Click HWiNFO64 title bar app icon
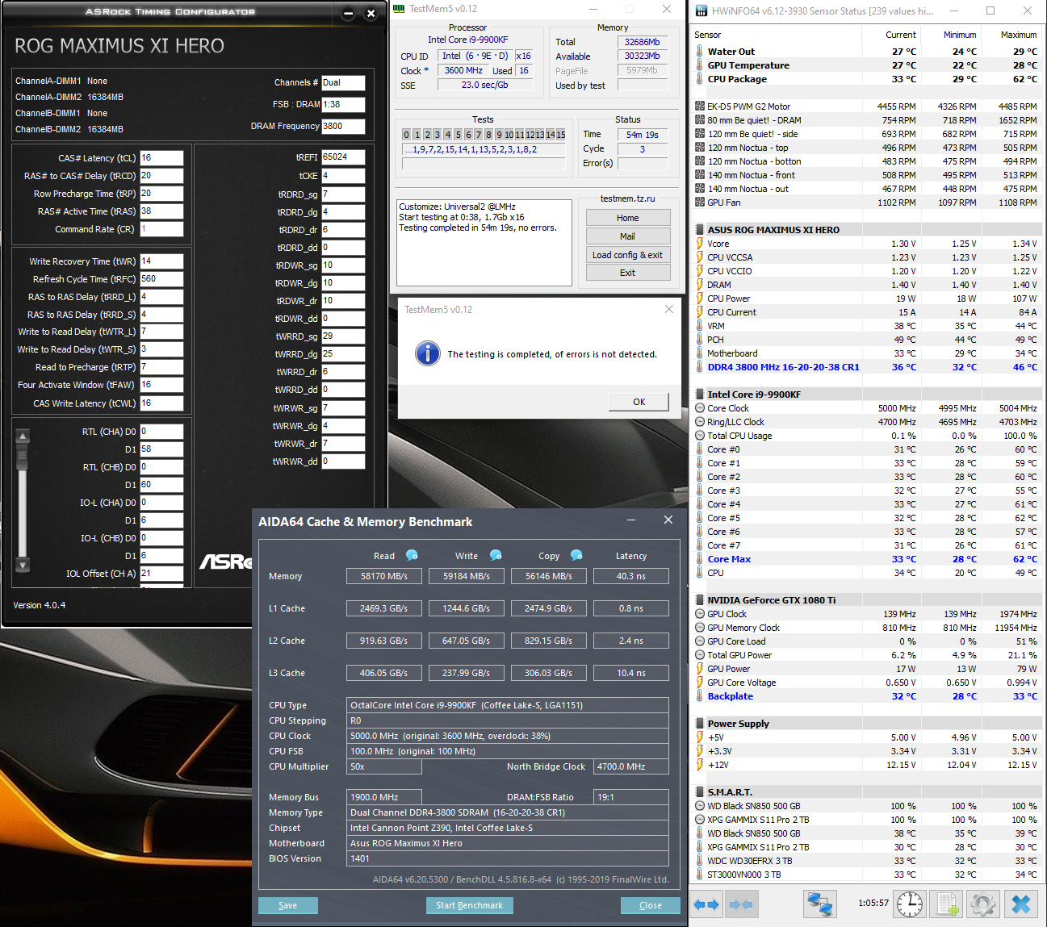 [700, 11]
